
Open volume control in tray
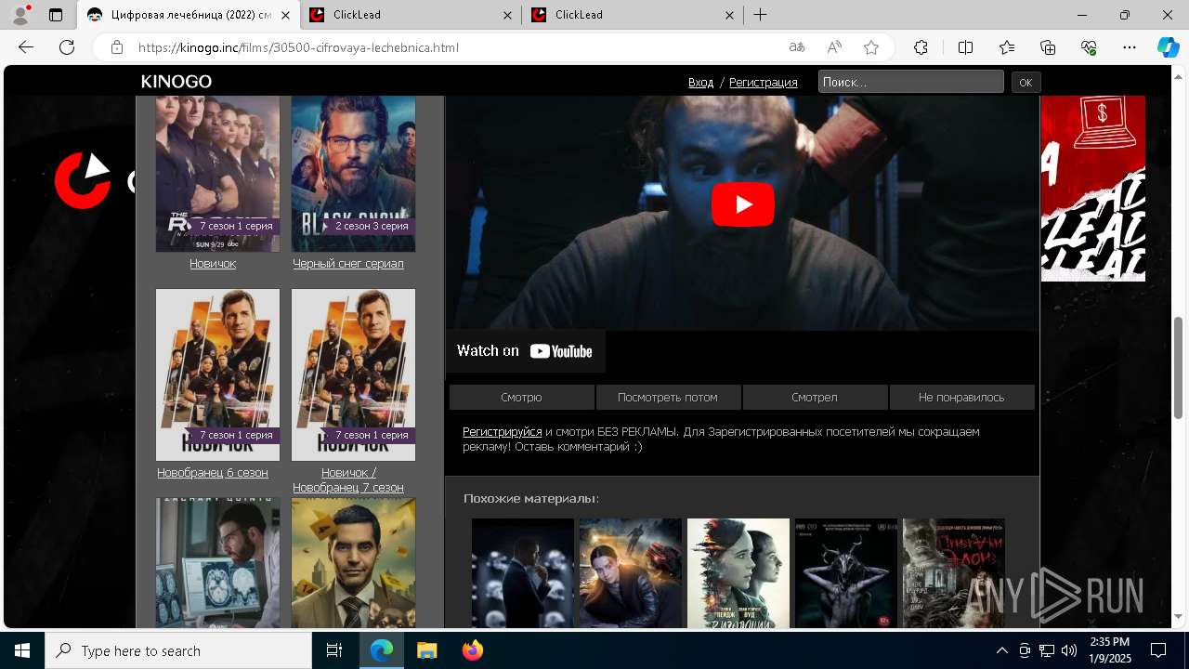coord(1069,650)
